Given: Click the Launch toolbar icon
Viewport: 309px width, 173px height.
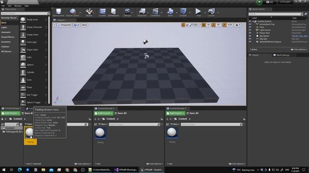Looking at the screenshot, I should click(211, 12).
